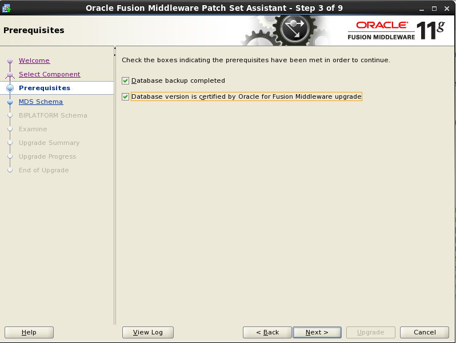This screenshot has width=456, height=343.
Task: Click the Prerequisites page heading
Action: [34, 30]
